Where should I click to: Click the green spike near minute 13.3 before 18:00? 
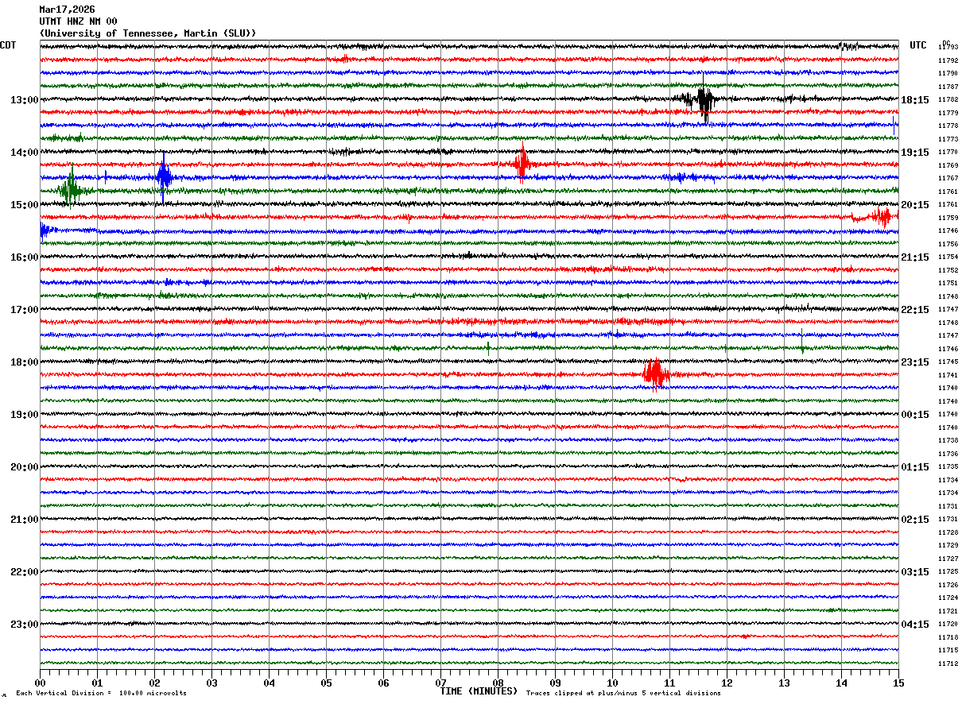[802, 342]
